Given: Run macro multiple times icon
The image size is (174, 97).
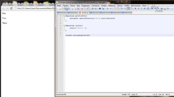Looking at the screenshot, I should pyautogui.click(x=145, y=8).
